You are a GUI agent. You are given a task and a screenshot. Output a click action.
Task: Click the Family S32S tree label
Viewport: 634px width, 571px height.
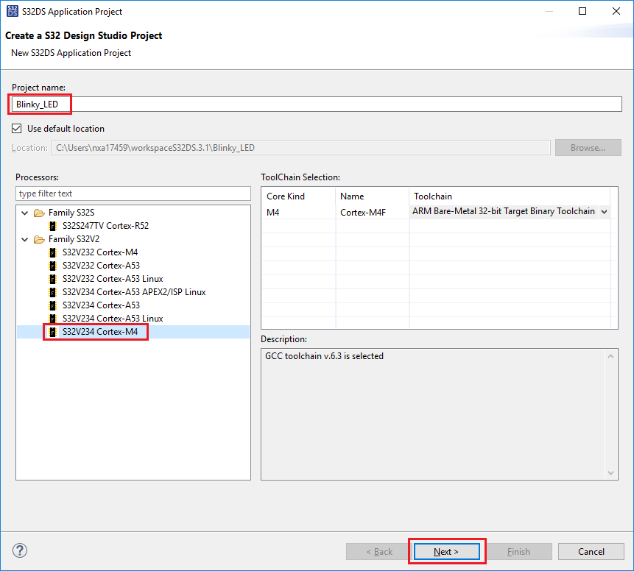click(x=71, y=213)
